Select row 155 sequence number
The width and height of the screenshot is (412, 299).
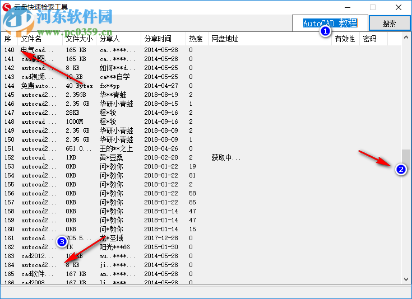(10, 184)
